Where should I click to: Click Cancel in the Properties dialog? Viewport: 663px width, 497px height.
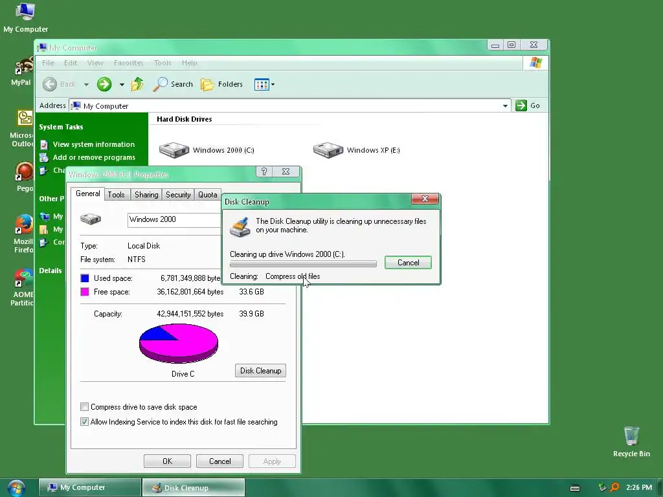click(220, 461)
